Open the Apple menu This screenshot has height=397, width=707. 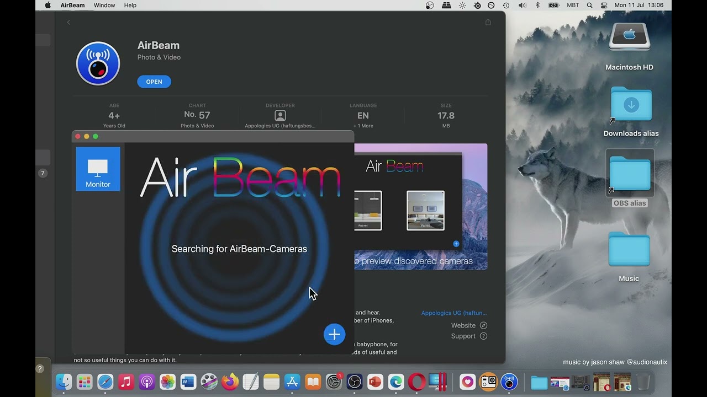[x=48, y=6]
